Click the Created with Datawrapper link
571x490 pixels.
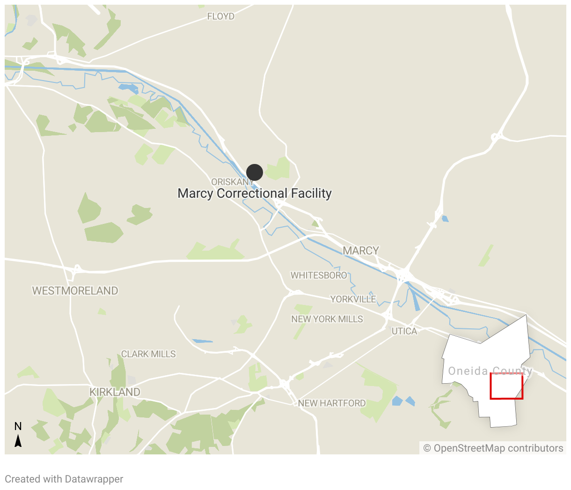coord(64,479)
